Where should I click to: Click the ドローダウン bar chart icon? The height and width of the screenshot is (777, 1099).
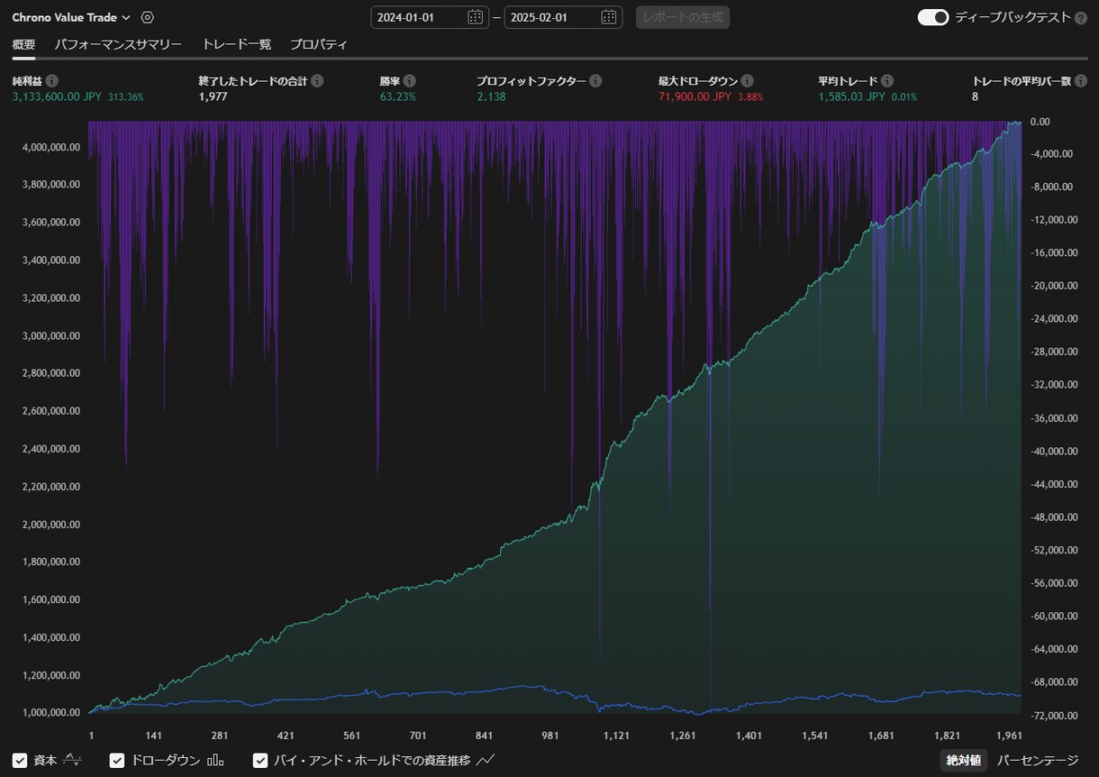(x=215, y=760)
